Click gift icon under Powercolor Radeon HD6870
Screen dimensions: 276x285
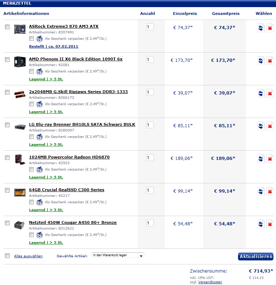click(39, 170)
